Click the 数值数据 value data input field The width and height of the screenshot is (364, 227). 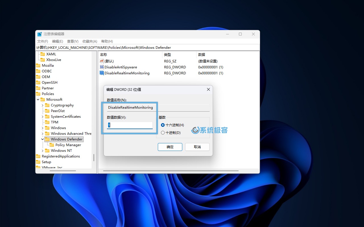130,125
